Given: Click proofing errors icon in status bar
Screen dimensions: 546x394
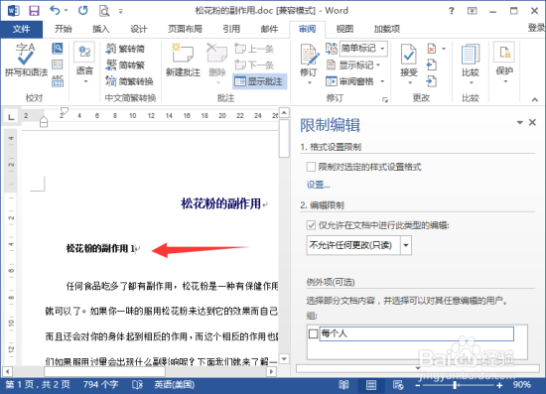Looking at the screenshot, I should click(x=138, y=385).
